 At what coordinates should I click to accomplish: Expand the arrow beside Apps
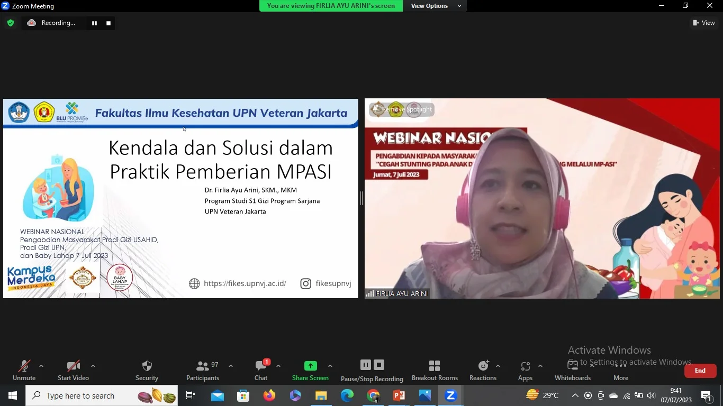coord(540,366)
